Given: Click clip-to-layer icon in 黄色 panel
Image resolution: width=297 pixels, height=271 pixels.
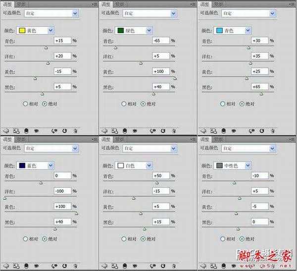Looking at the screenshot, I should pos(26,131).
